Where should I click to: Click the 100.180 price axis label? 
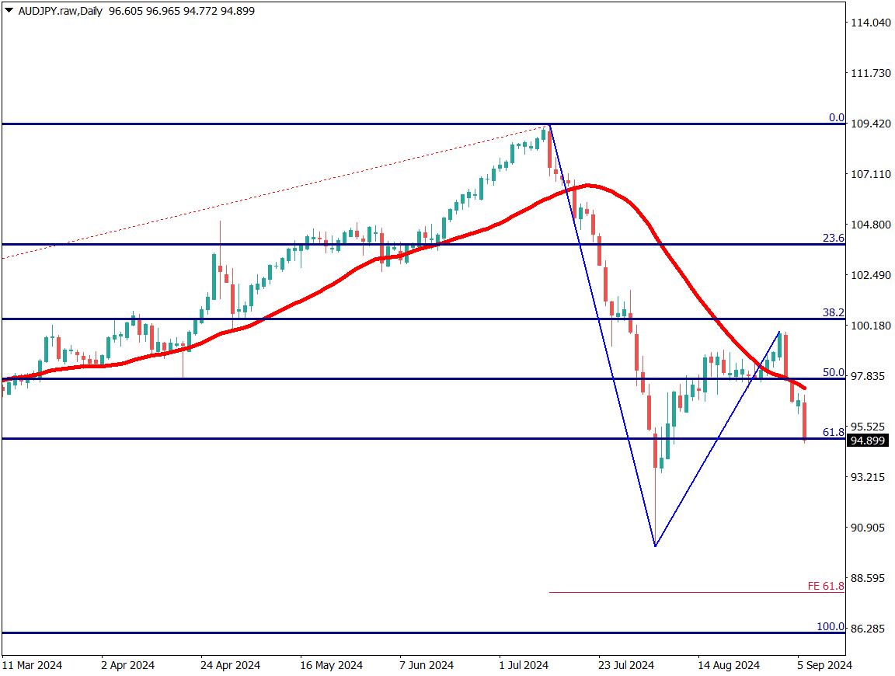tap(869, 326)
